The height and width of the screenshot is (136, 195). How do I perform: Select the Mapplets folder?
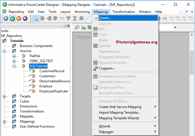(27, 116)
